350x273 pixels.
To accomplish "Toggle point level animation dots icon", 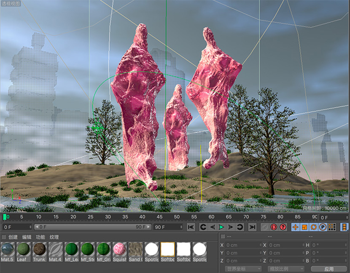I will pos(332,227).
